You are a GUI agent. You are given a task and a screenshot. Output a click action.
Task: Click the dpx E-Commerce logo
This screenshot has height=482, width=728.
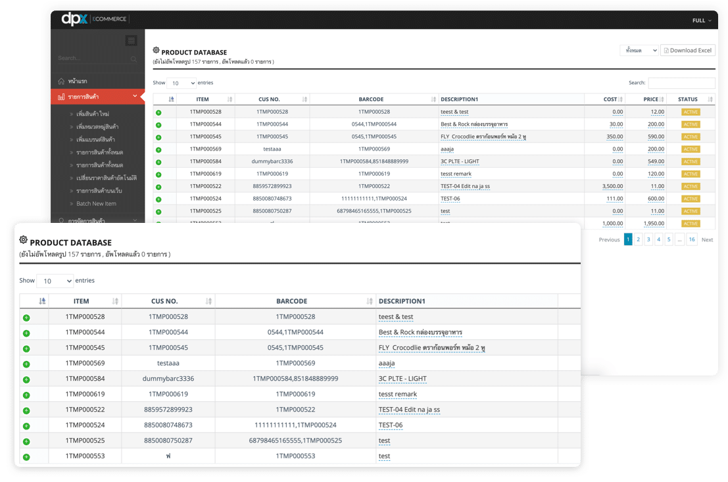pos(94,19)
